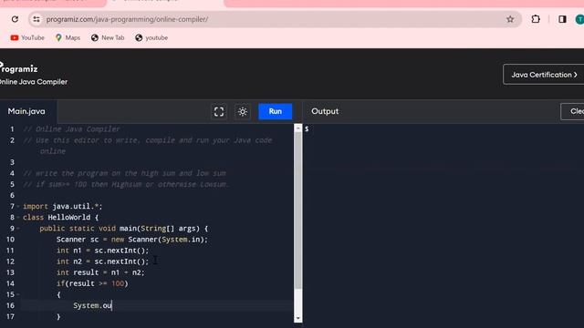Click the 'public static void main' line

coord(124,229)
